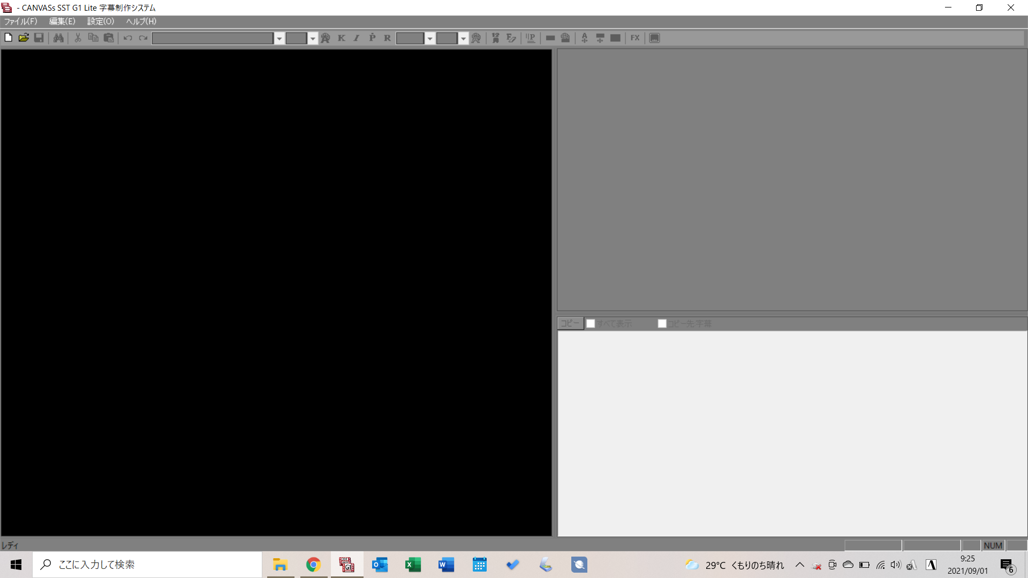Click the second ribbon icon before the 12 icon
This screenshot has width=1028, height=578.
pyautogui.click(x=476, y=38)
